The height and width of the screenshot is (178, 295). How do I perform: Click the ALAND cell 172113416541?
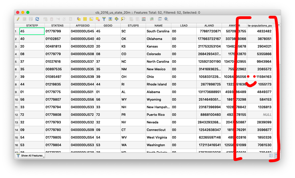[x=209, y=145]
